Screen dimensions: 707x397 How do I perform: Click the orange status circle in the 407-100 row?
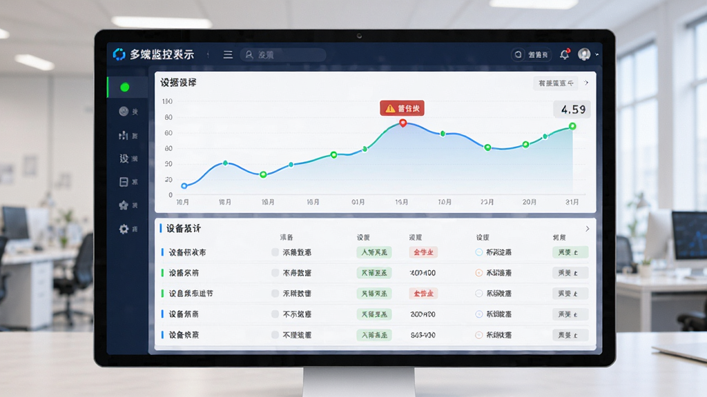479,273
